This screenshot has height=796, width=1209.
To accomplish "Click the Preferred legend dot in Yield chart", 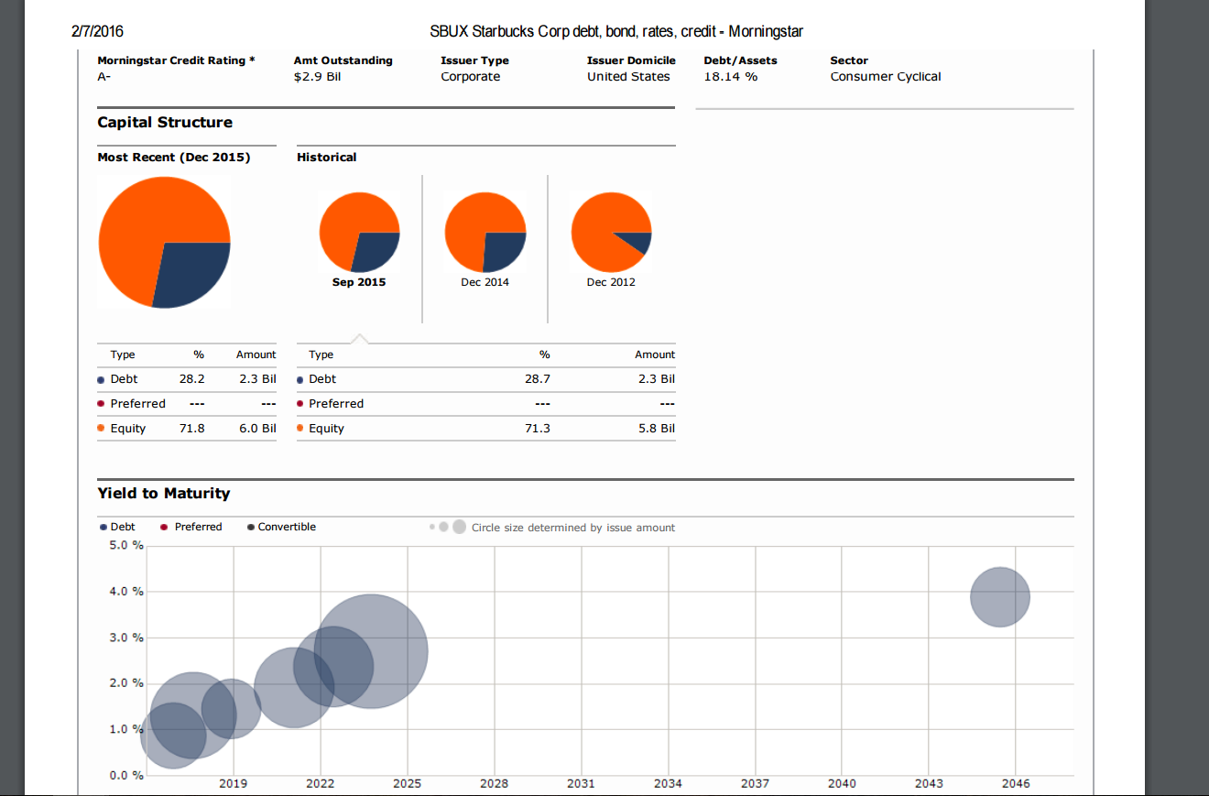I will coord(164,527).
